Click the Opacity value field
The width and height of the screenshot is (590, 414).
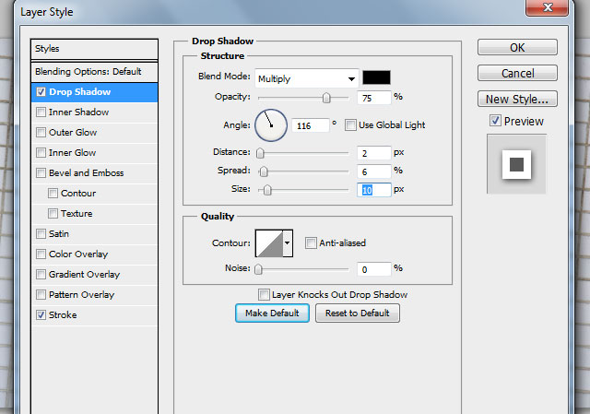pos(374,98)
